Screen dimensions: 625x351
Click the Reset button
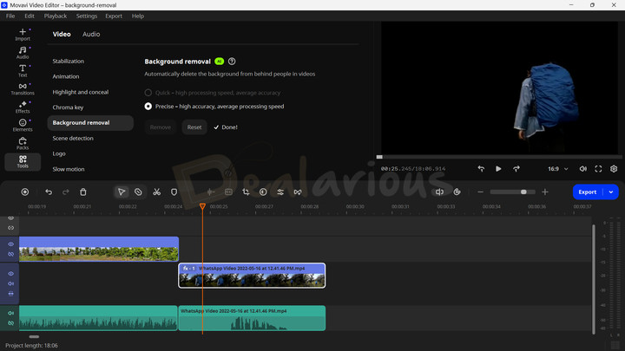194,127
